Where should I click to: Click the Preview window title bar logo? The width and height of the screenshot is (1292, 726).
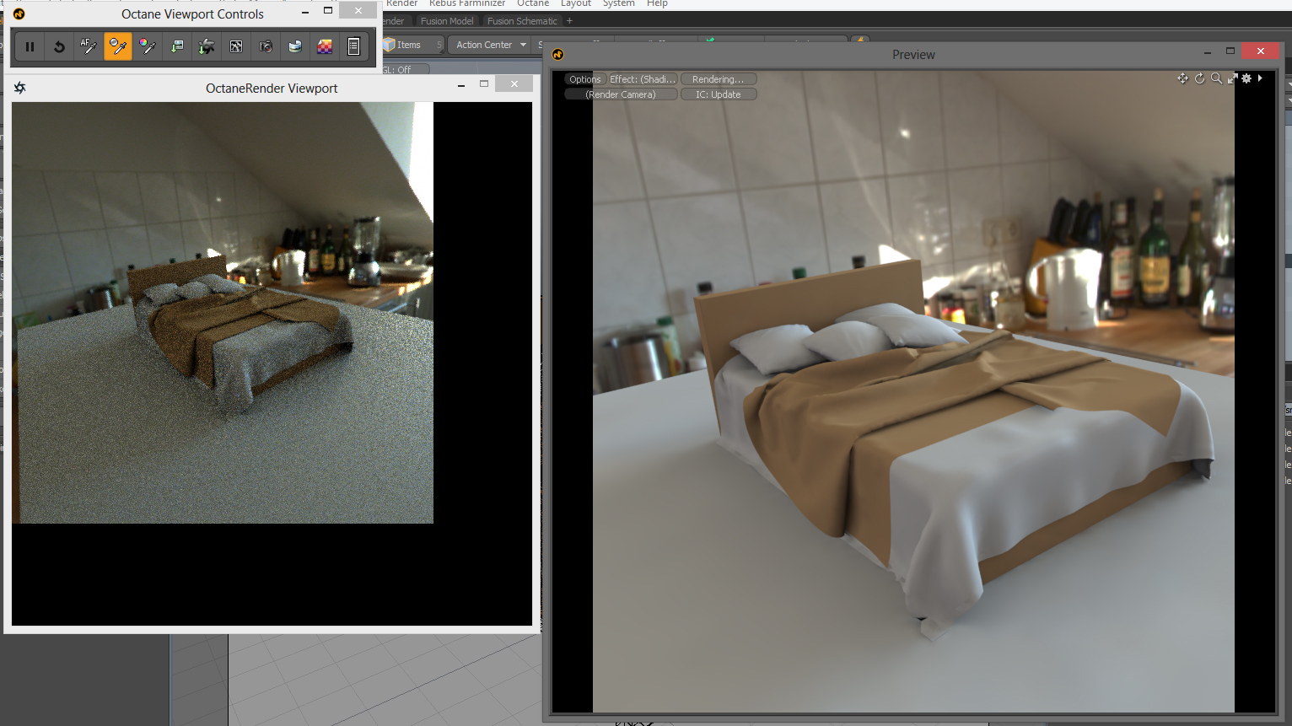tap(557, 55)
